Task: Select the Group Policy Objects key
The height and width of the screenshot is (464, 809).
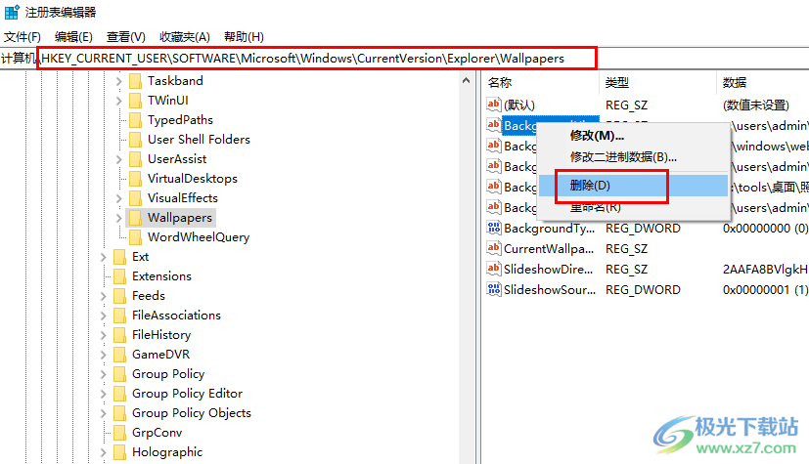Action: pyautogui.click(x=192, y=413)
